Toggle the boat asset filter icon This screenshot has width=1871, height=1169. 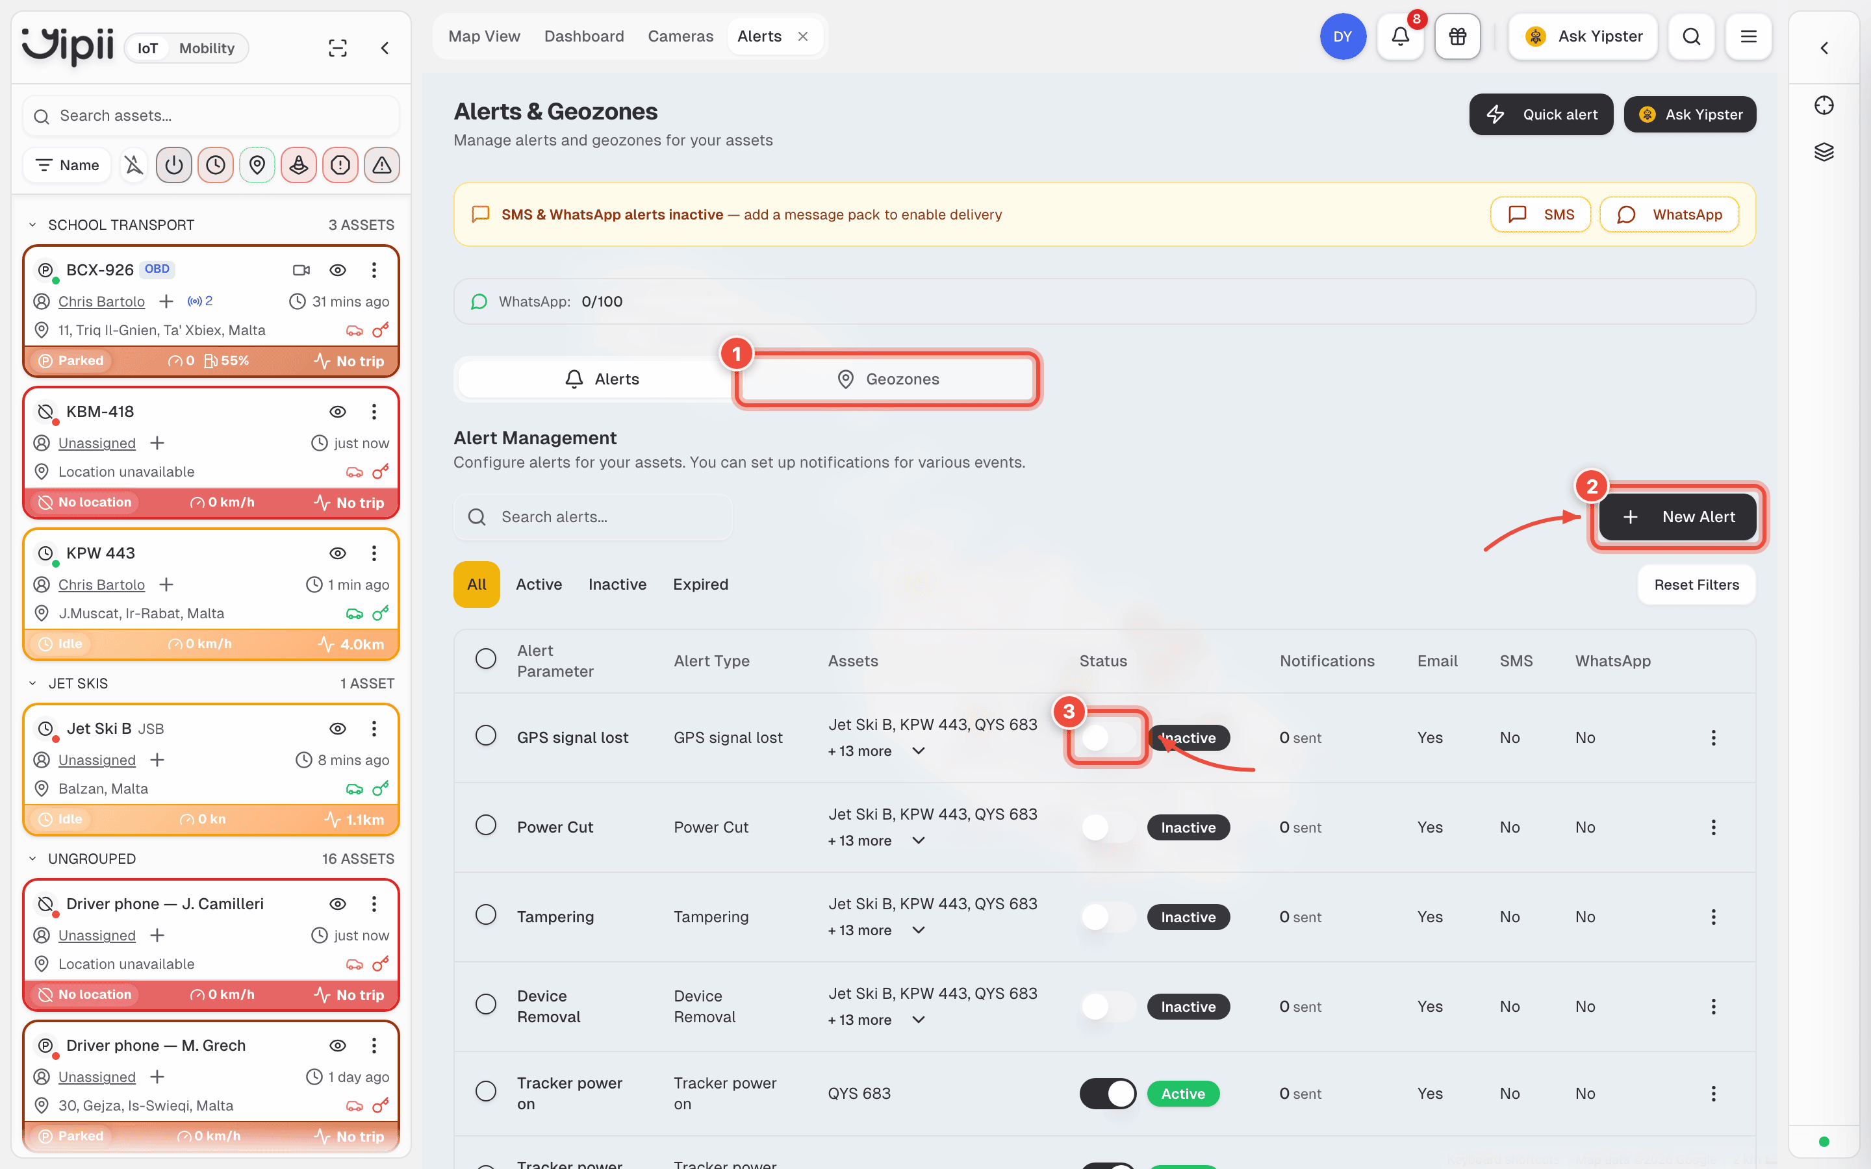coord(299,165)
